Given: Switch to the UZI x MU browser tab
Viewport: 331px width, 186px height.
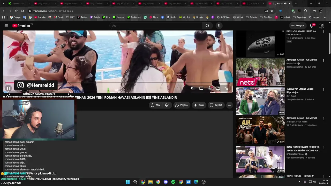Looking at the screenshot, I should [x=227, y=4].
